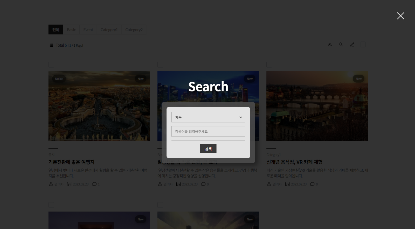
Task: Click the RSS feed icon
Action: click(x=330, y=45)
